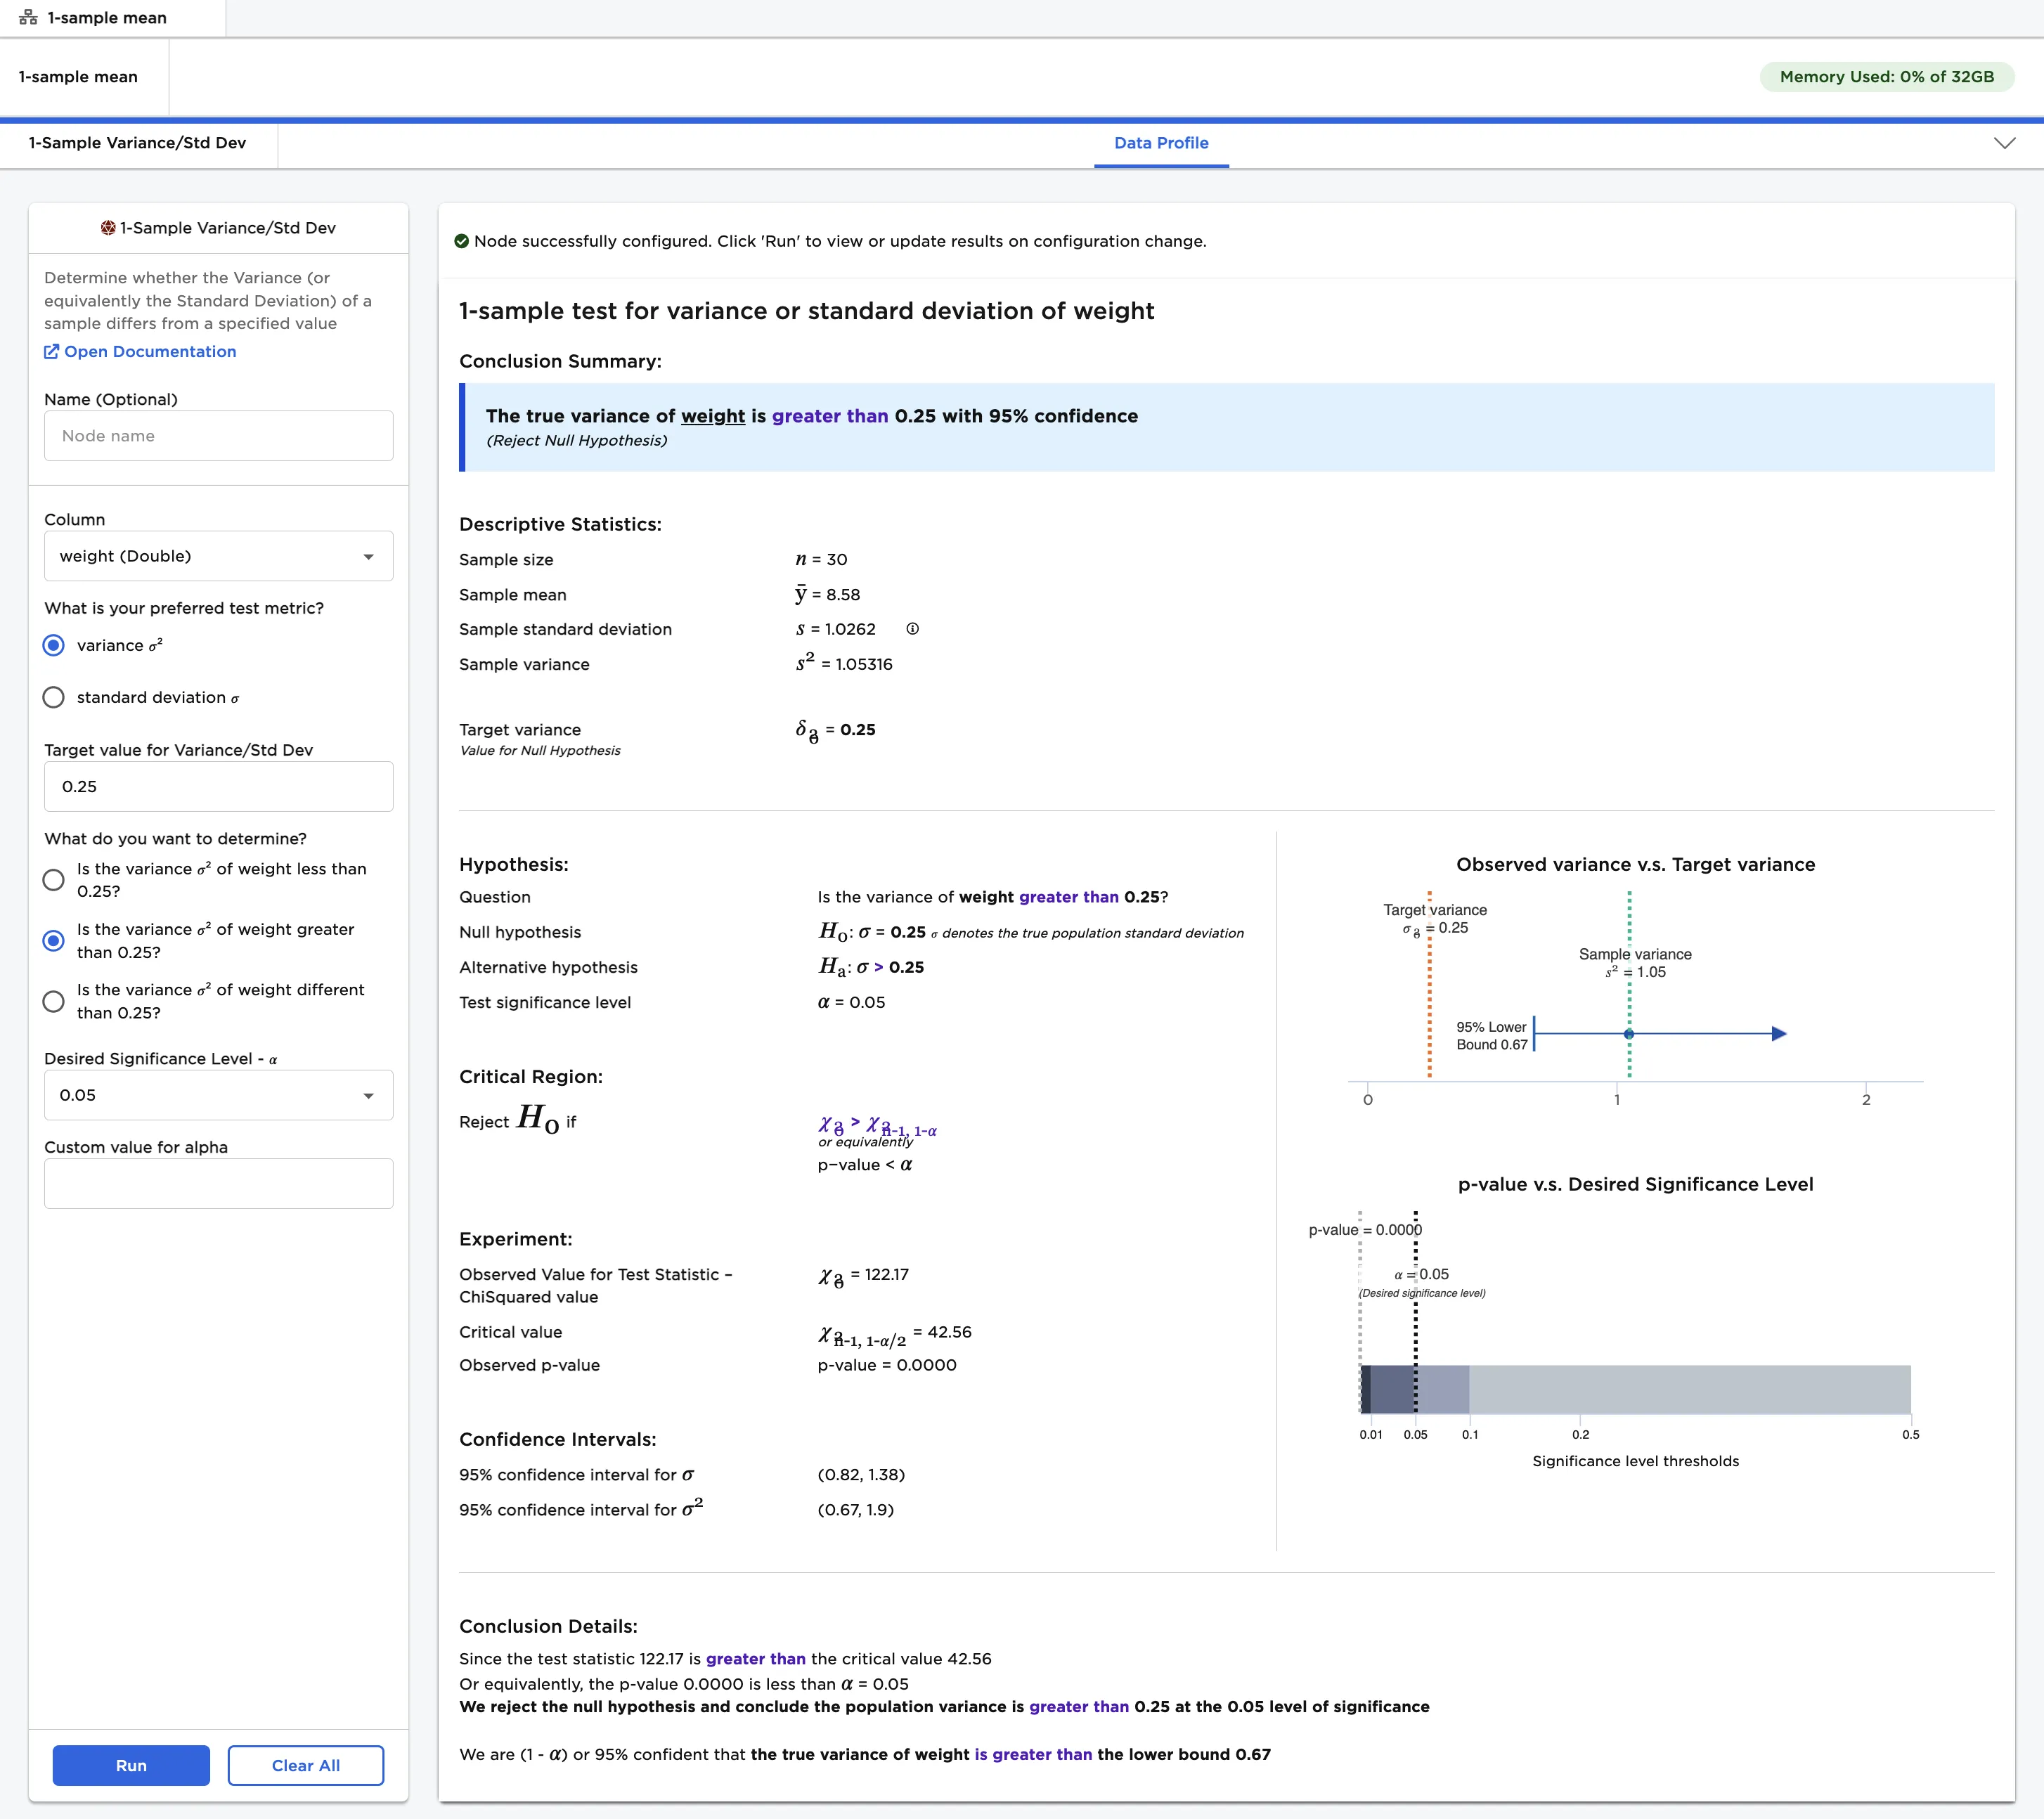This screenshot has width=2044, height=1819.
Task: Select the standard deviation σ test metric
Action: pyautogui.click(x=53, y=697)
